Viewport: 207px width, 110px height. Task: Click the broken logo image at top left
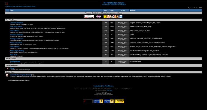coord(7,4)
